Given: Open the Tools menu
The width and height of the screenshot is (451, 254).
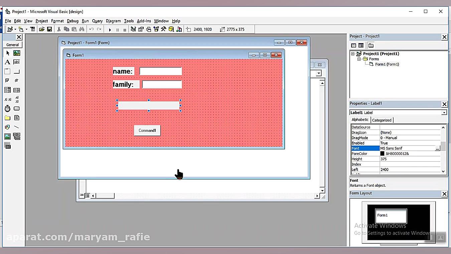Looking at the screenshot, I should pos(129,21).
